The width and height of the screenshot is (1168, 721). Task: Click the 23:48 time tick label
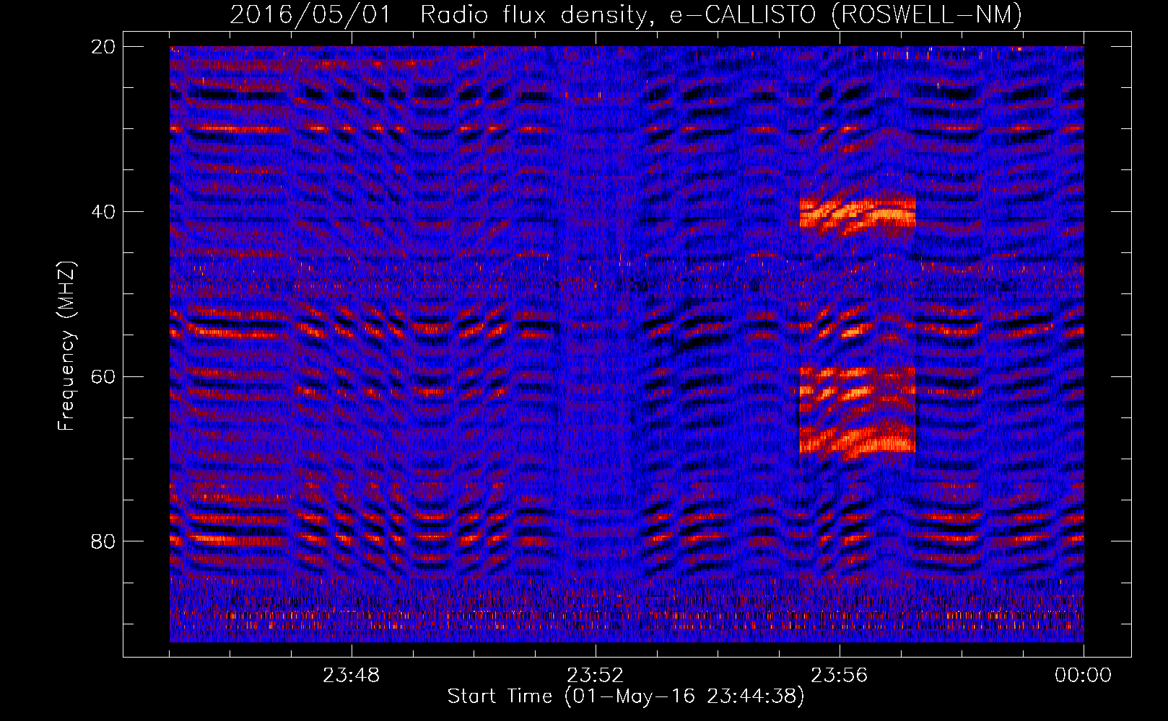pyautogui.click(x=352, y=676)
